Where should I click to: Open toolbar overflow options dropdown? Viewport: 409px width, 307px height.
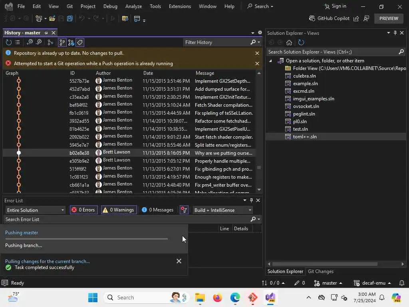point(144,20)
